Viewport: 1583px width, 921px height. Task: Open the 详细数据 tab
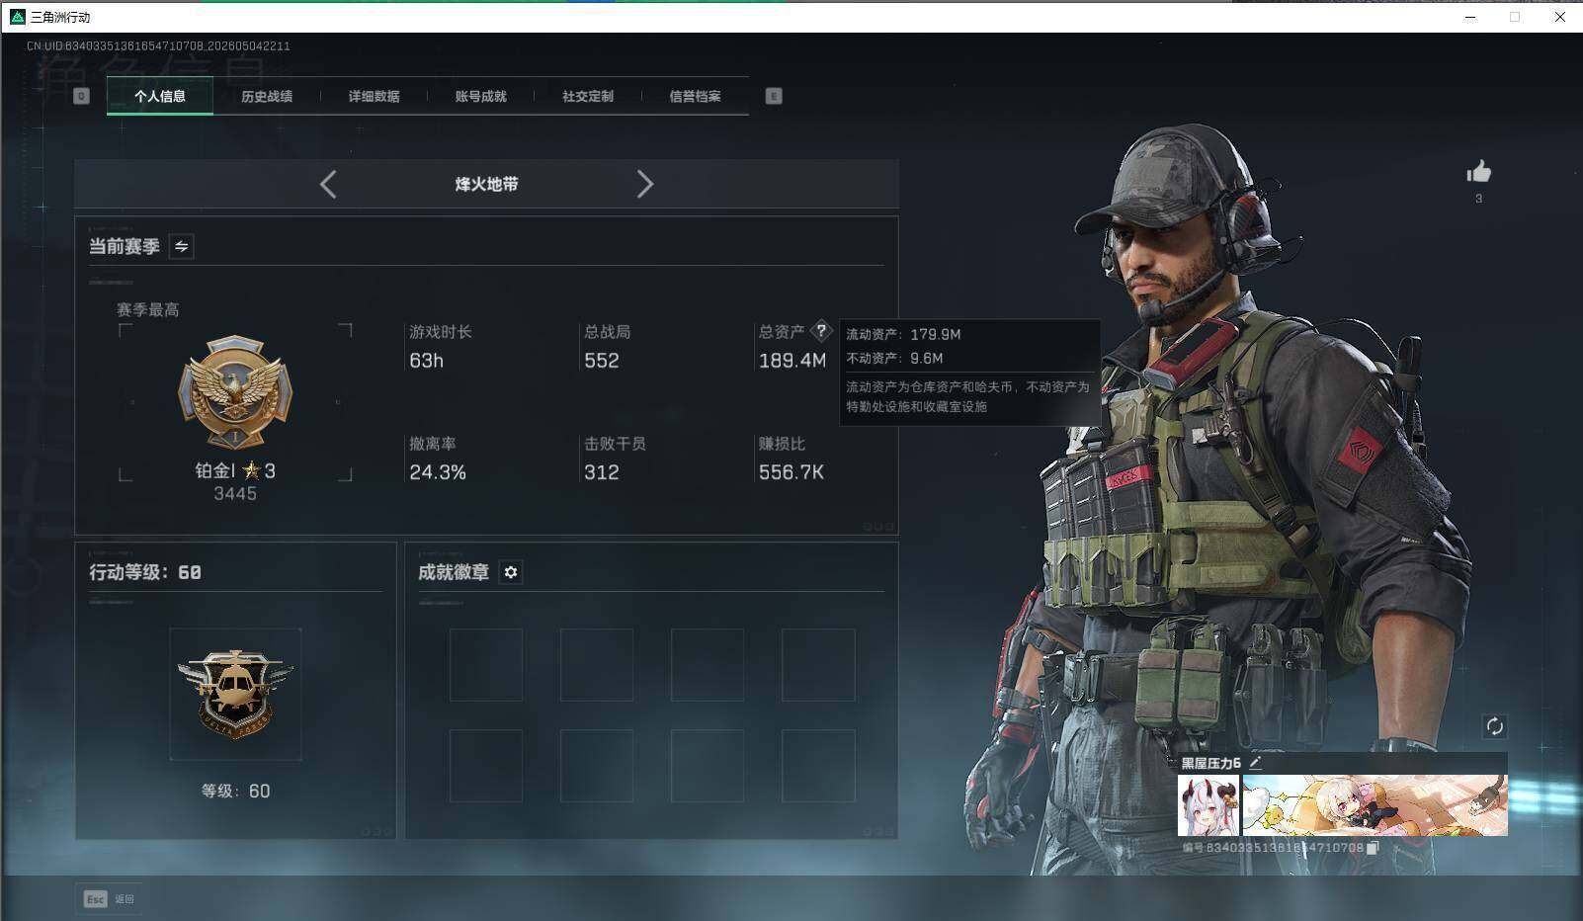[374, 96]
